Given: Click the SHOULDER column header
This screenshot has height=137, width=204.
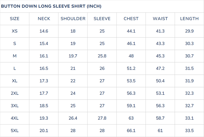Looking at the screenshot, I should click(x=73, y=19).
